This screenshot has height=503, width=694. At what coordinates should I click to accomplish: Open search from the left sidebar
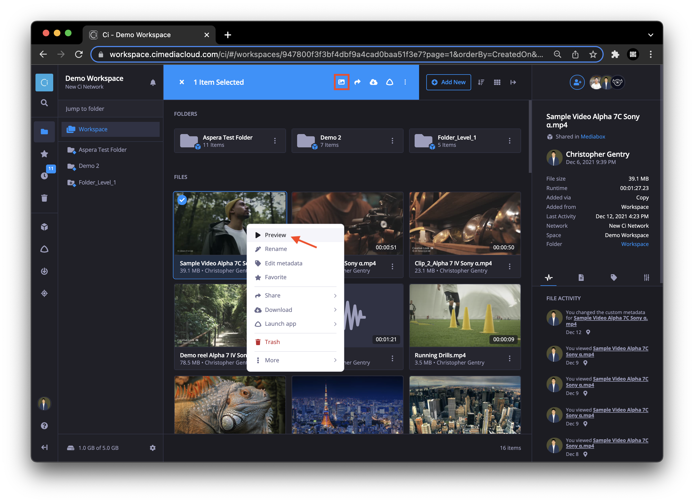click(x=44, y=103)
